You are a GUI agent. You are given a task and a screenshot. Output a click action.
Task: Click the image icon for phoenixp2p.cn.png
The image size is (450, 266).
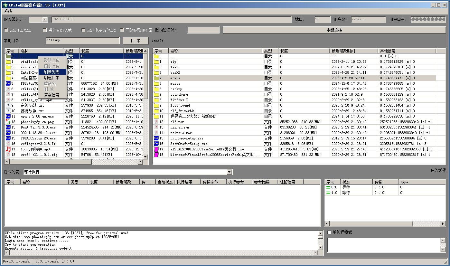tap(8, 122)
